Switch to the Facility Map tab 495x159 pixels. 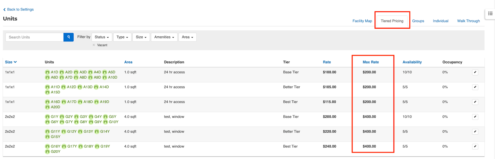coord(362,21)
